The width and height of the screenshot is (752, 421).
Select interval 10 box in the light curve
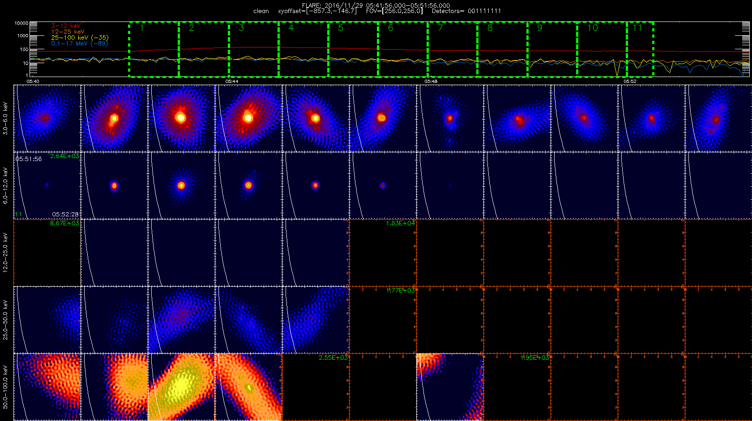click(602, 49)
